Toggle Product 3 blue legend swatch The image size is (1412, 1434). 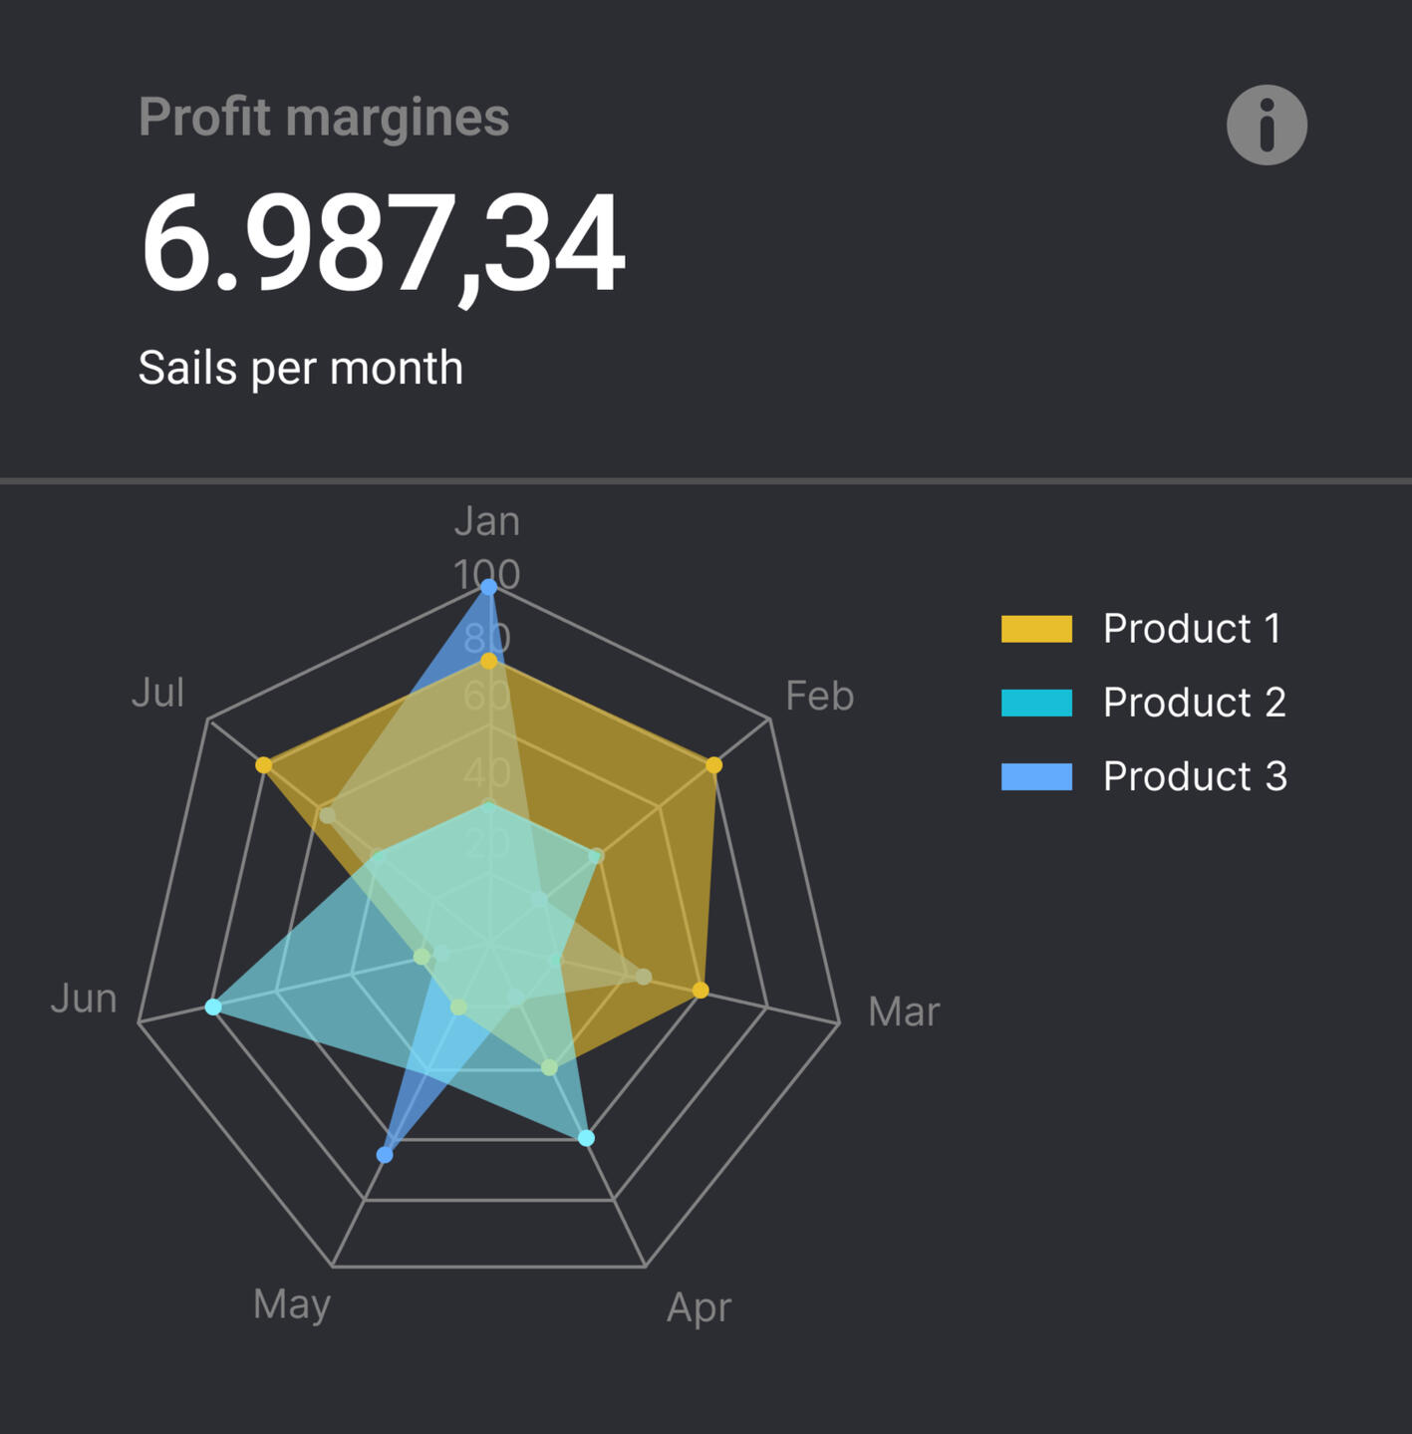click(x=1036, y=776)
